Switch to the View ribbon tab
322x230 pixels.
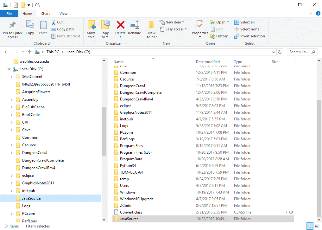point(63,14)
